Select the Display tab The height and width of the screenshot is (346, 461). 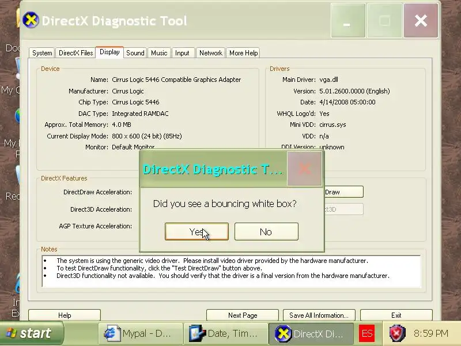click(109, 52)
